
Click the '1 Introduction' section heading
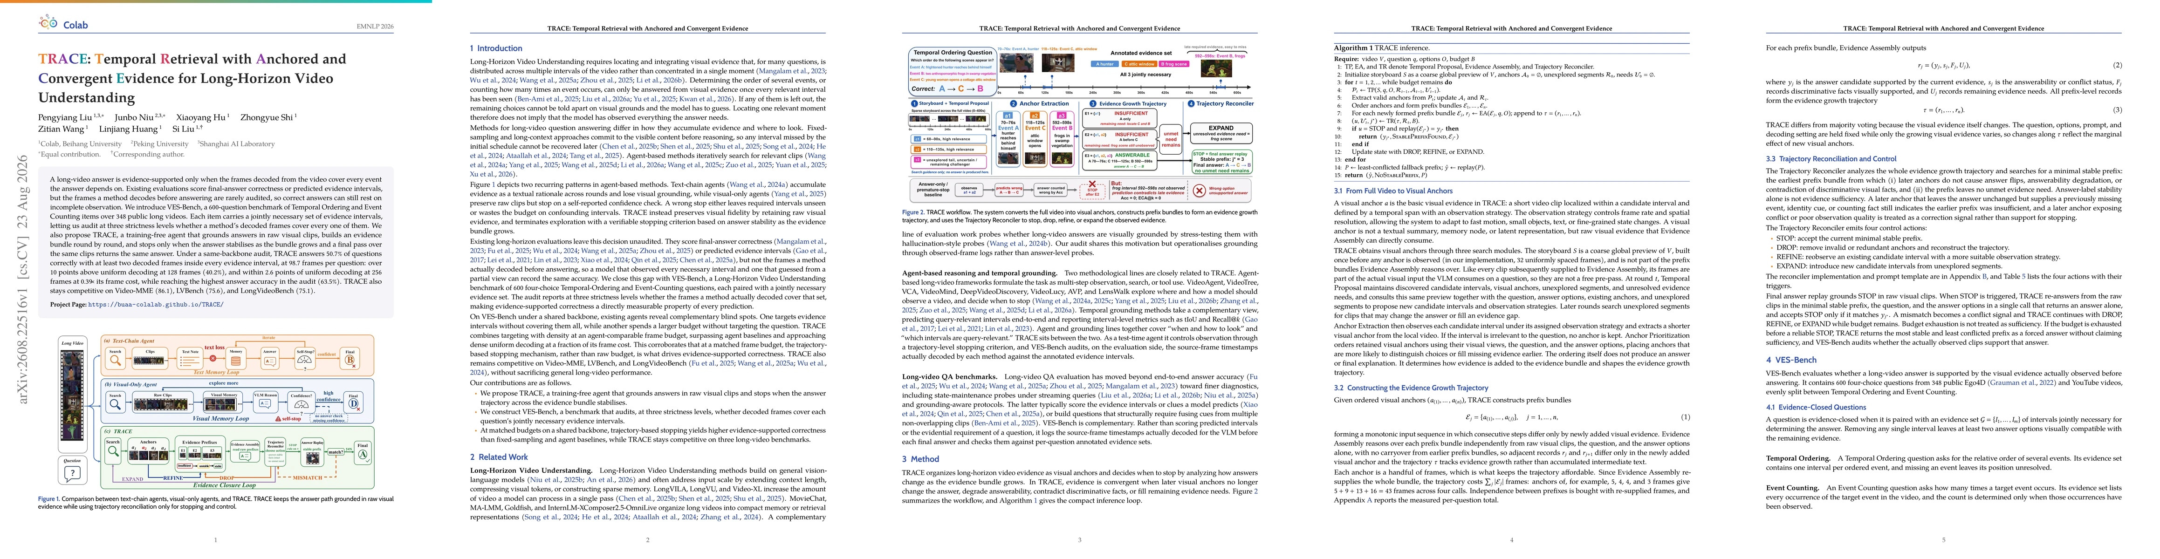tap(496, 48)
